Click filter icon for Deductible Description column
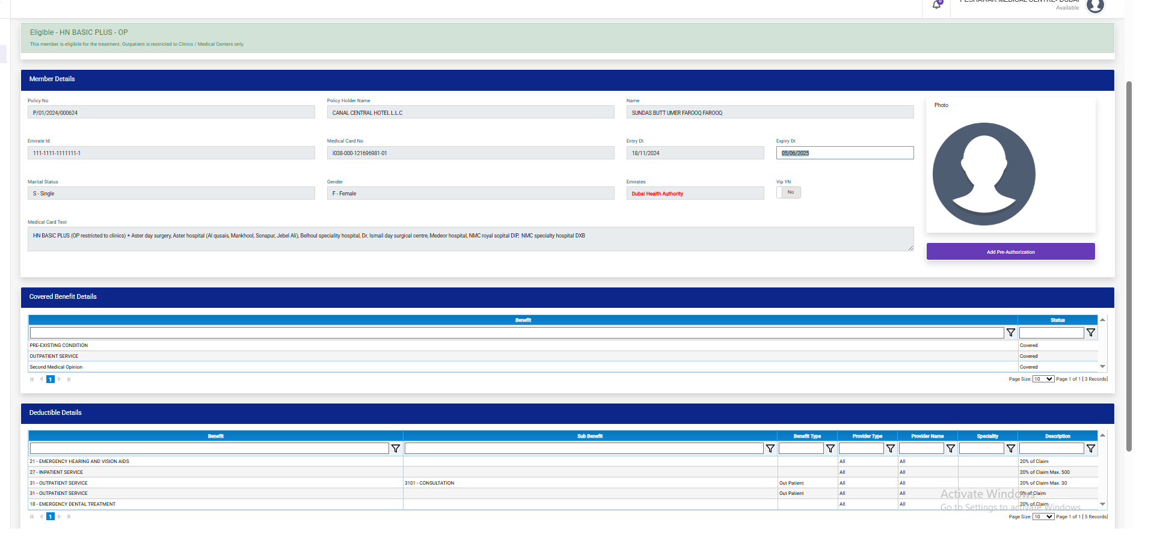1151x558 pixels. pyautogui.click(x=1091, y=449)
